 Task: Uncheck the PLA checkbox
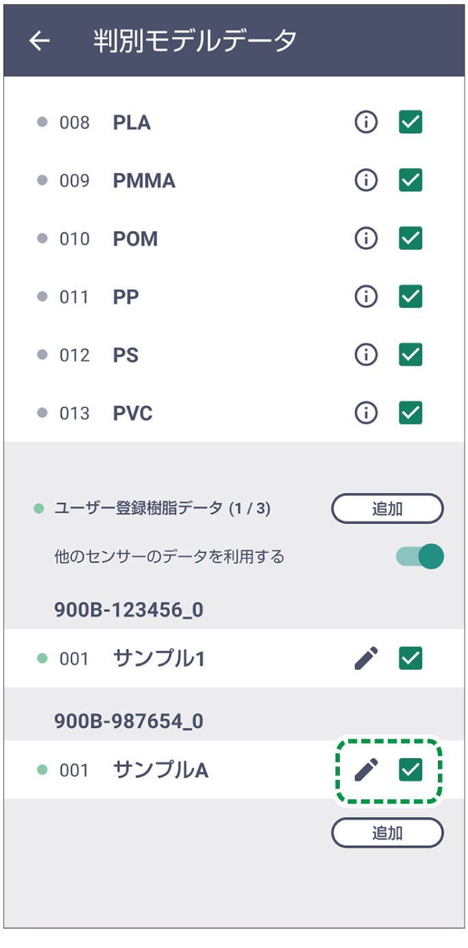coord(410,123)
